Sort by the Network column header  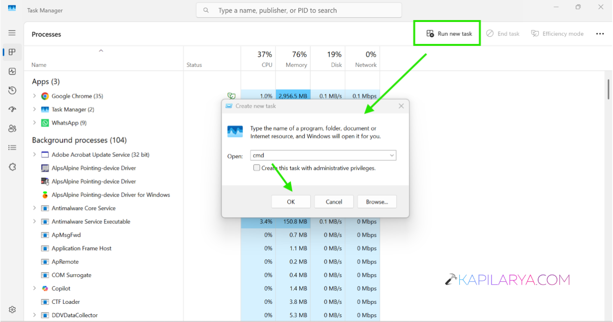click(x=363, y=59)
